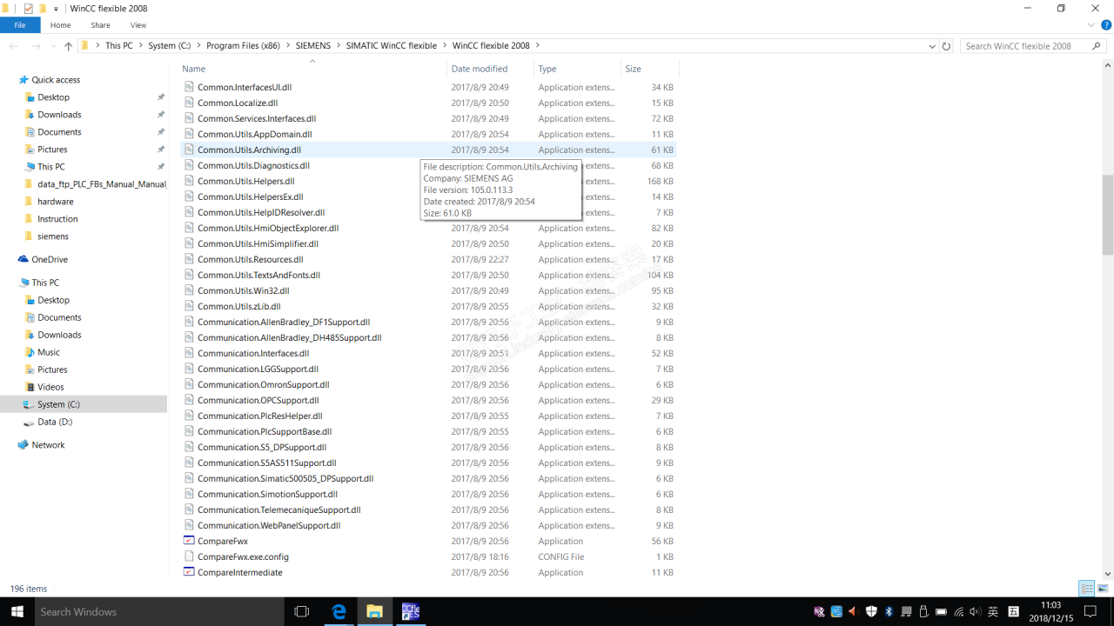The image size is (1114, 626).
Task: Launch Microsoft Edge from taskbar
Action: point(339,611)
